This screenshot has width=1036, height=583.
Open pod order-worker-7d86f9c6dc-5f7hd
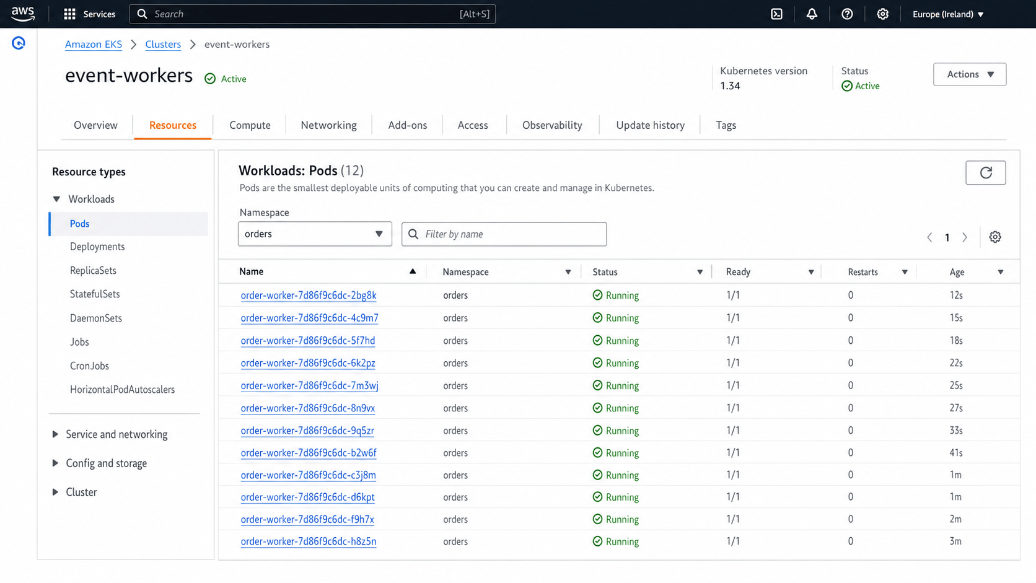pos(307,341)
